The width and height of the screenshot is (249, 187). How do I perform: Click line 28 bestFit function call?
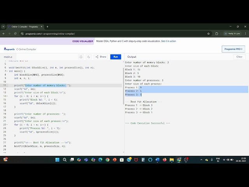(40, 146)
